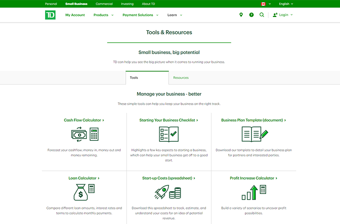Open the branch locator pin icon
Image resolution: width=340 pixels, height=224 pixels.
[241, 15]
